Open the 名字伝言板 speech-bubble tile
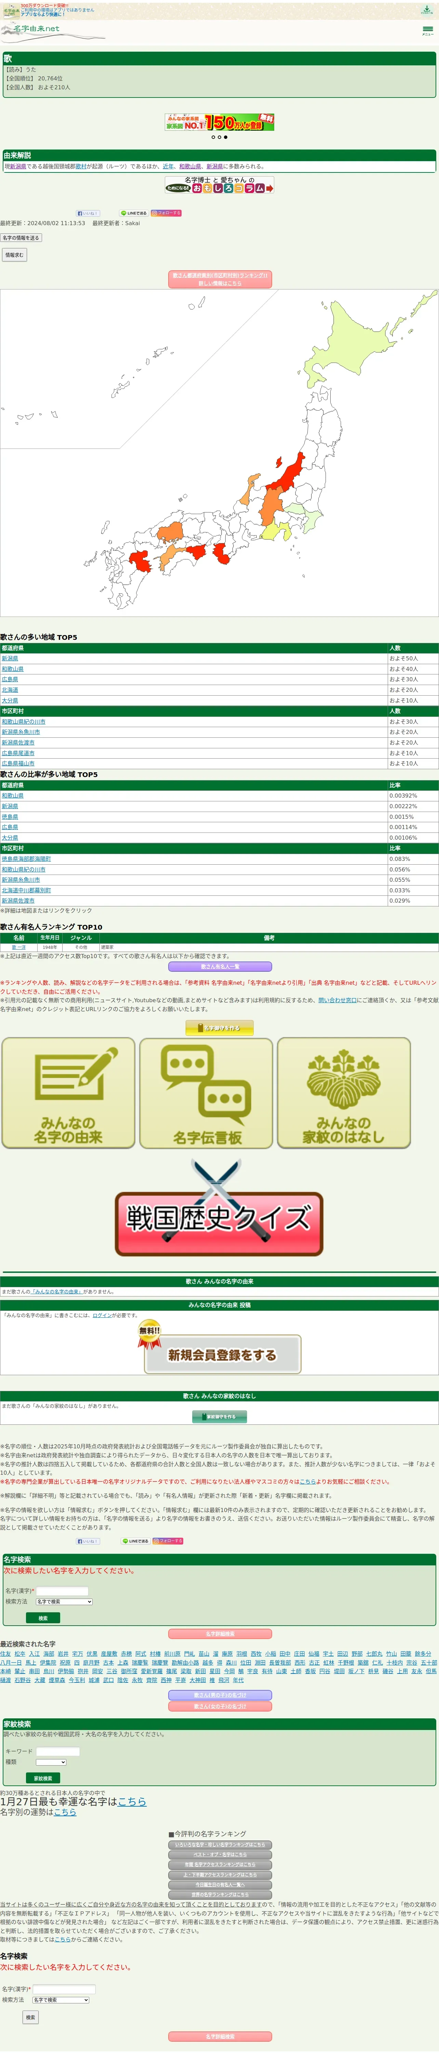 tap(207, 1093)
